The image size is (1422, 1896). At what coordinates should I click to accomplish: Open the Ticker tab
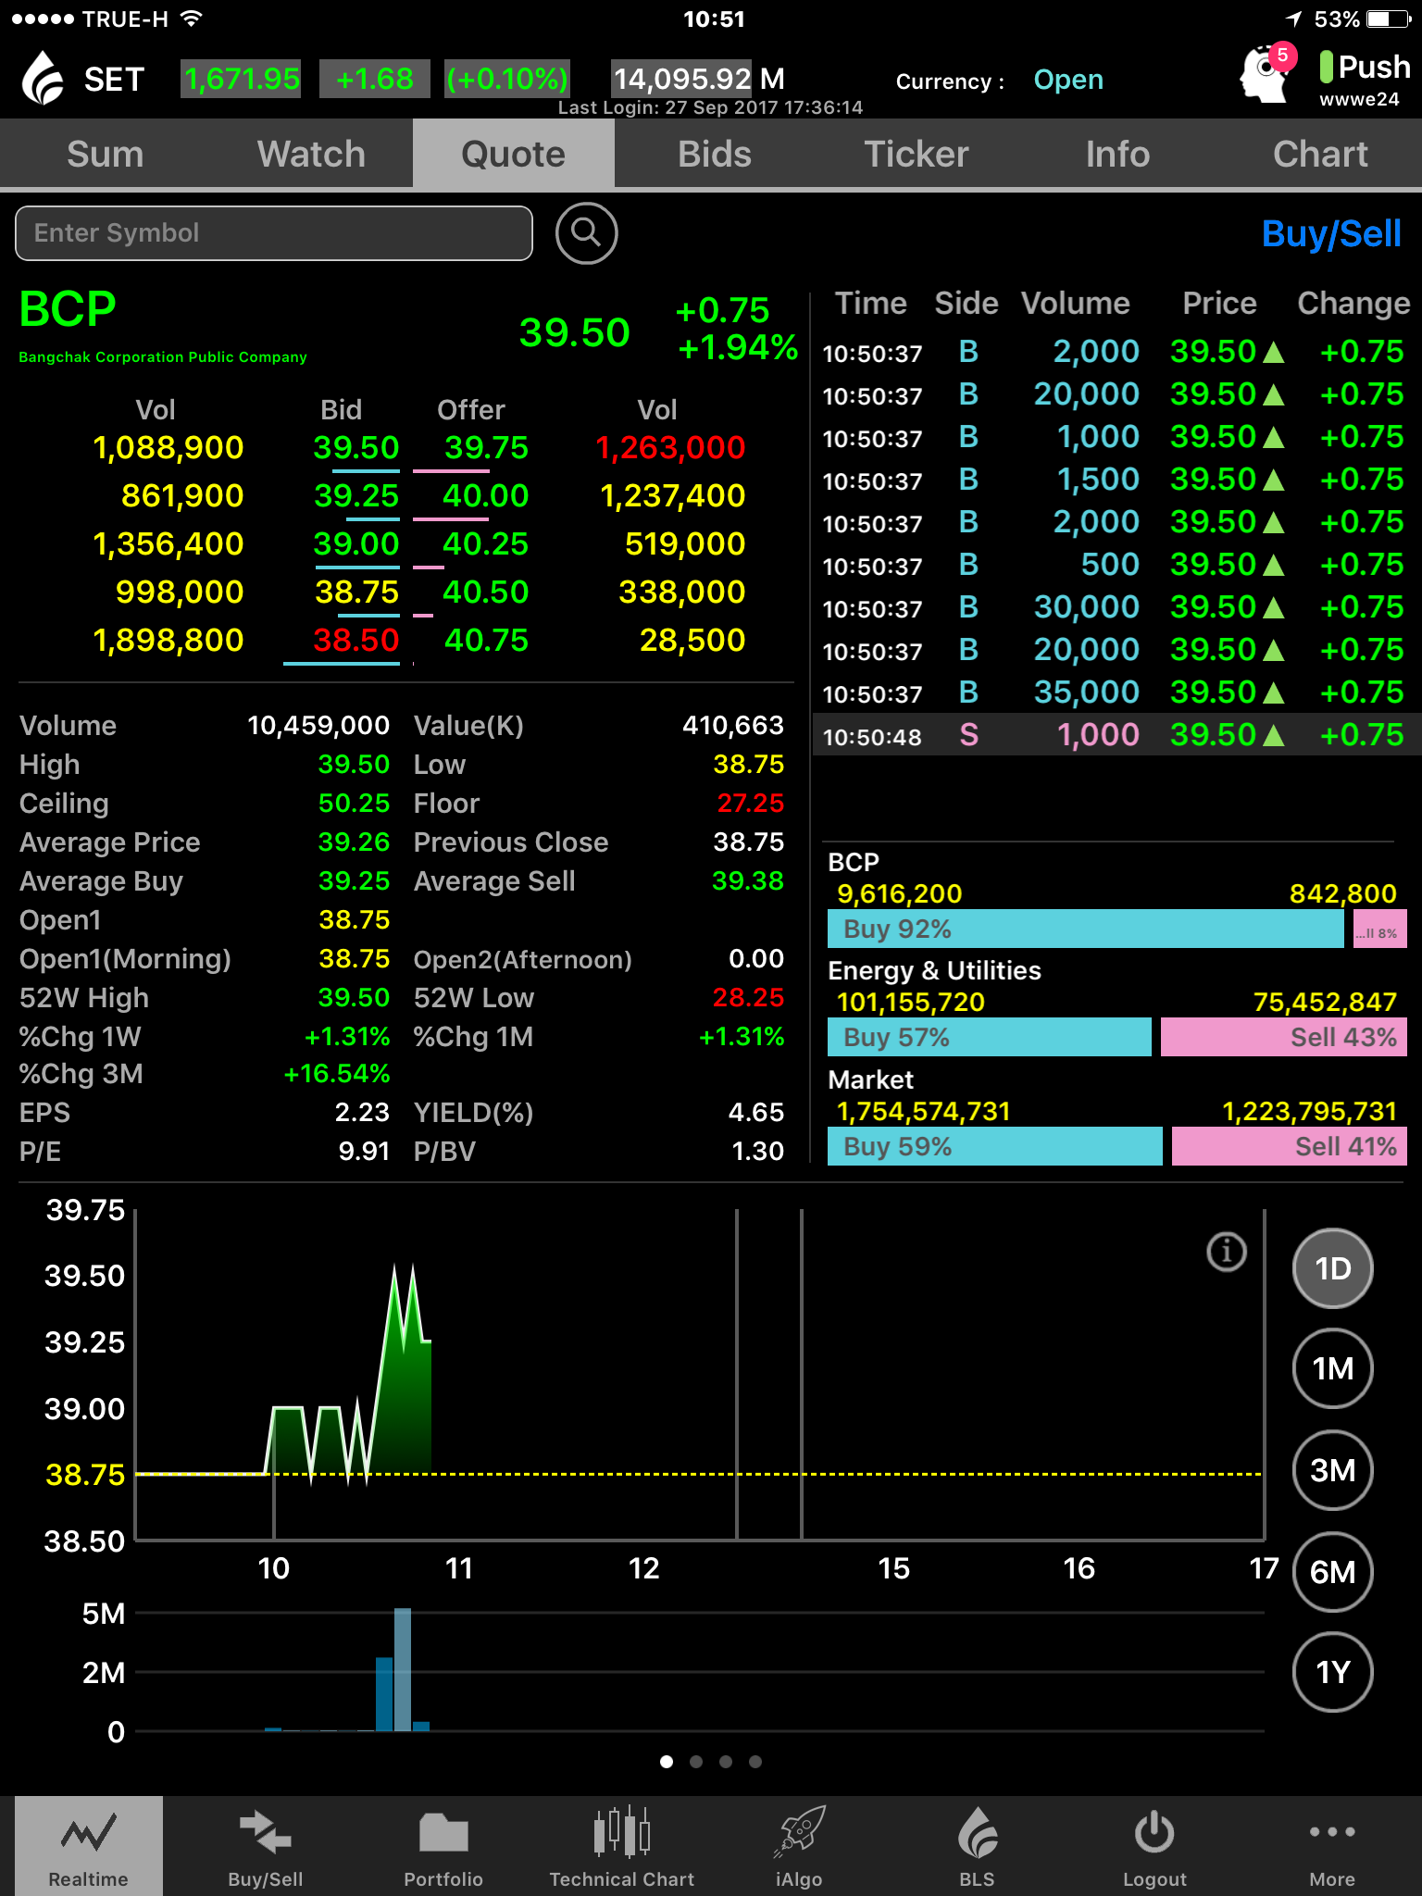pos(917,154)
